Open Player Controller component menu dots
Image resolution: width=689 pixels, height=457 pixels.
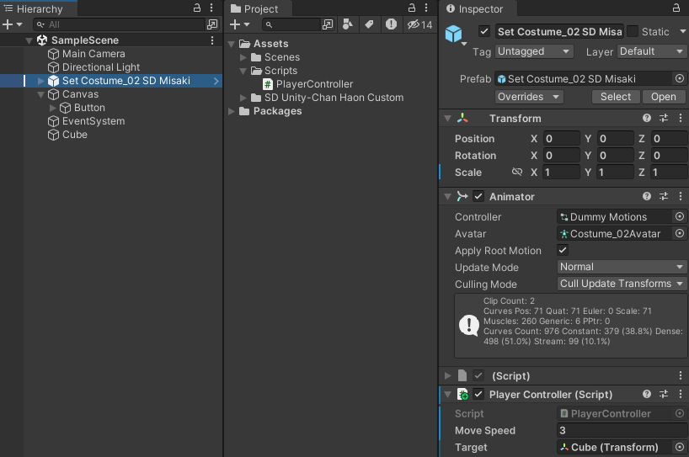[x=681, y=394]
